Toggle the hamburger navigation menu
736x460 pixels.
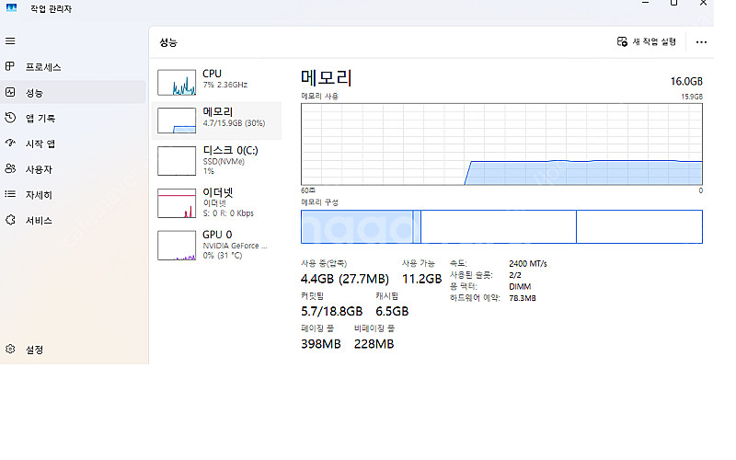pos(10,40)
